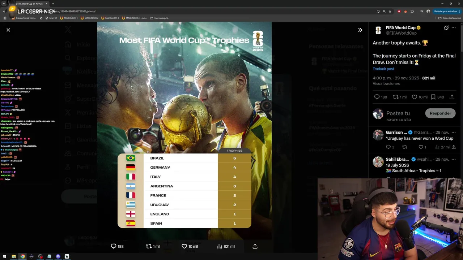Image resolution: width=463 pixels, height=260 pixels.
Task: Open the 'Gran DT' bookmark
Action: 51,18
